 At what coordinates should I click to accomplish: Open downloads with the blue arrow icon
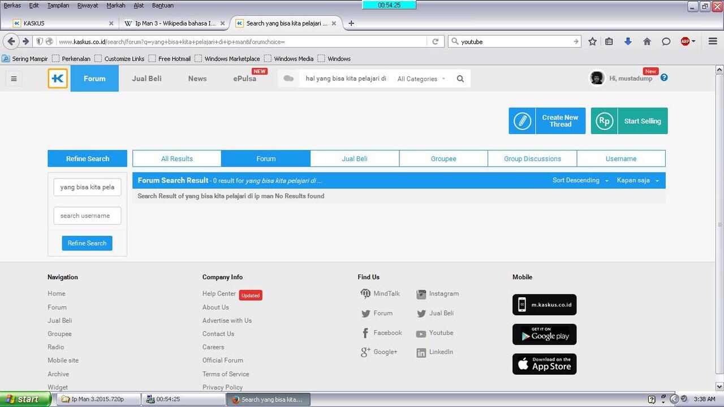coord(628,41)
